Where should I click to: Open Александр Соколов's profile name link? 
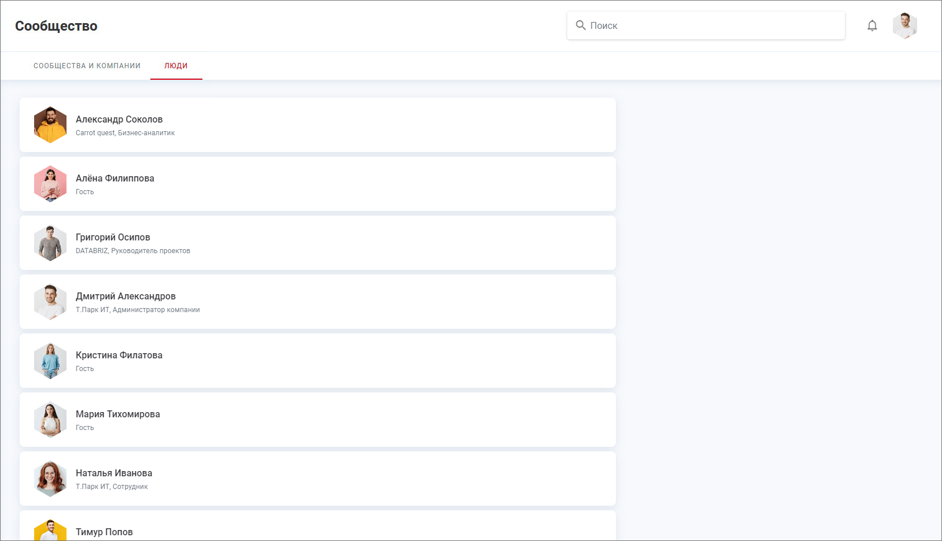[x=119, y=120]
